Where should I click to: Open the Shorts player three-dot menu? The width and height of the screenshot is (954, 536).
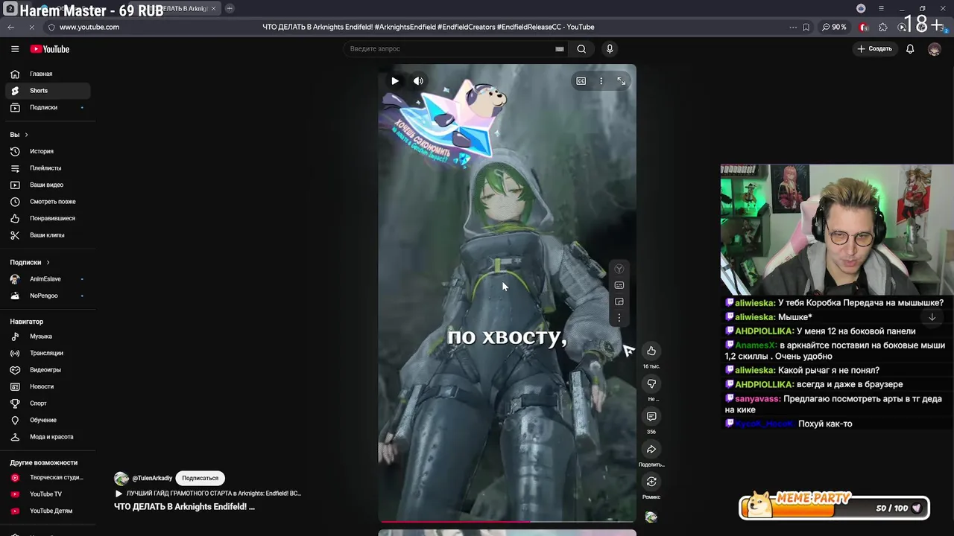(x=601, y=81)
